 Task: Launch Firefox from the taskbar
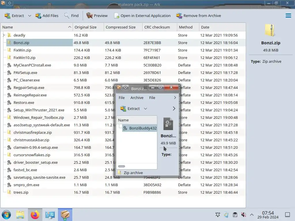(35, 215)
